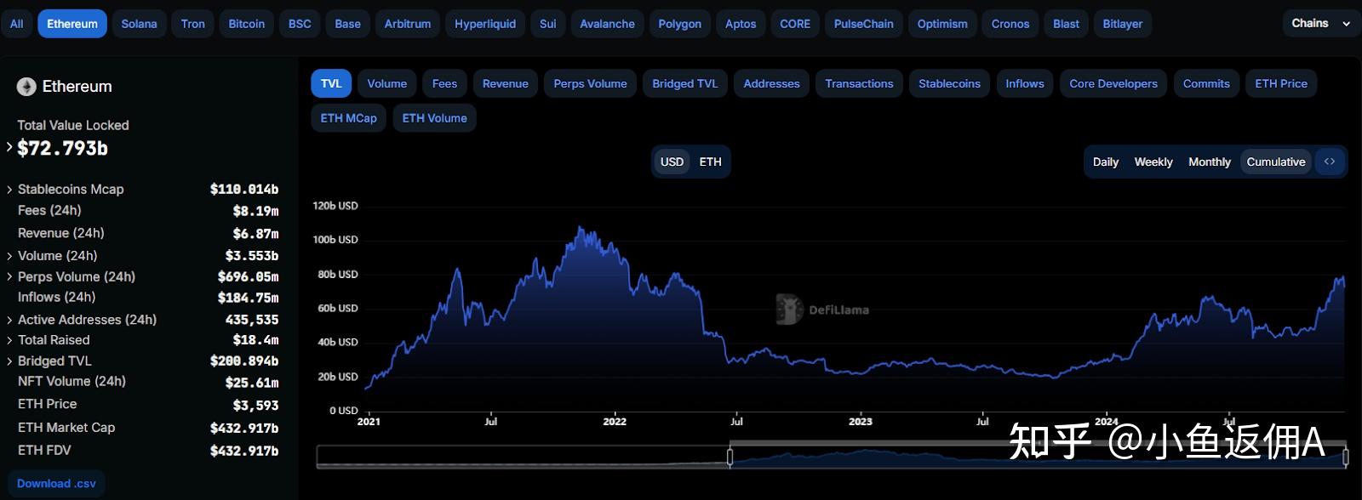The image size is (1362, 500).
Task: Select the Hyperliquid chain tab
Action: [485, 24]
